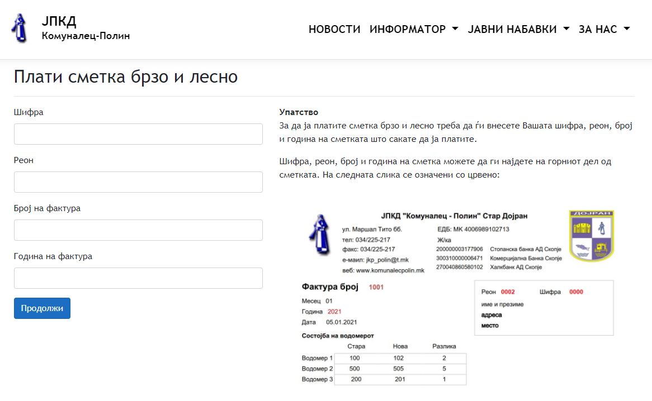Screen dimensions: 652x401
Task: Click the ЈПКД statue logo icon
Action: 19,28
